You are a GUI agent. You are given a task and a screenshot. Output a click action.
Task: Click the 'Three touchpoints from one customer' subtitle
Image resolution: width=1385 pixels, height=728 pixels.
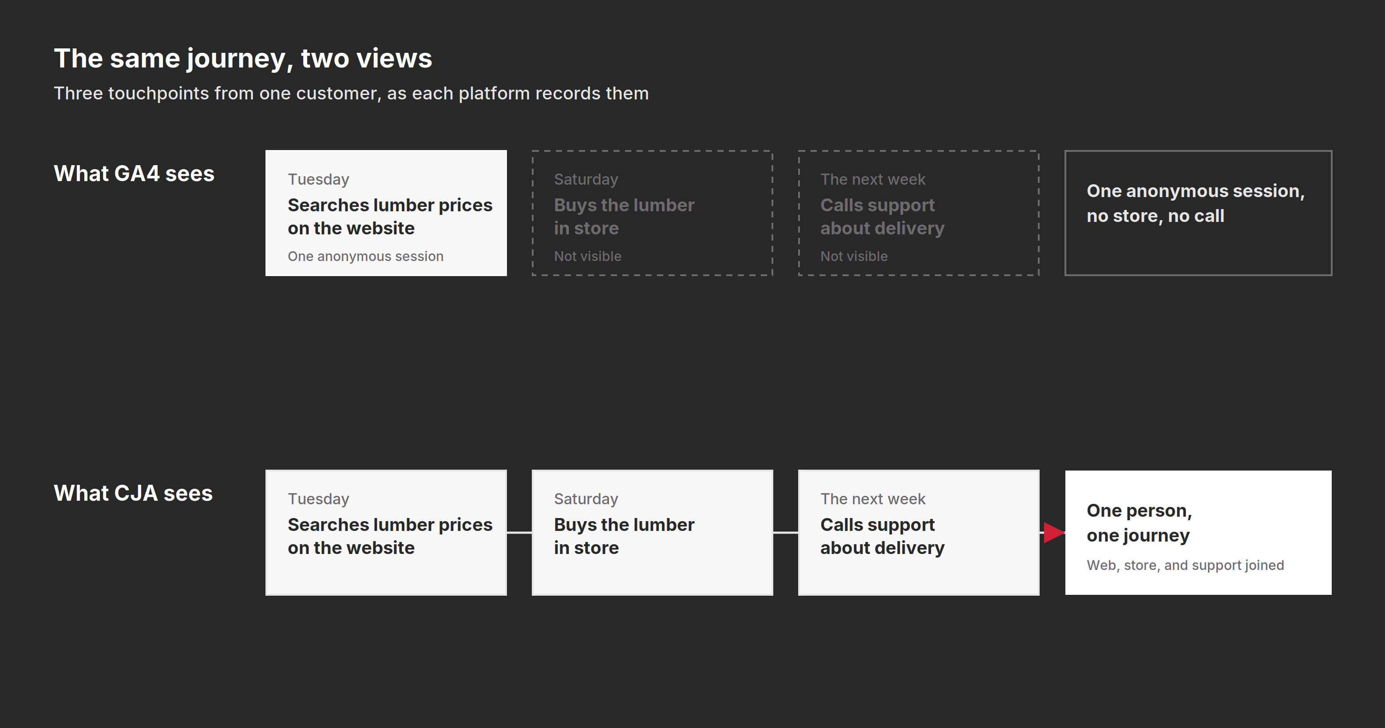click(x=351, y=94)
